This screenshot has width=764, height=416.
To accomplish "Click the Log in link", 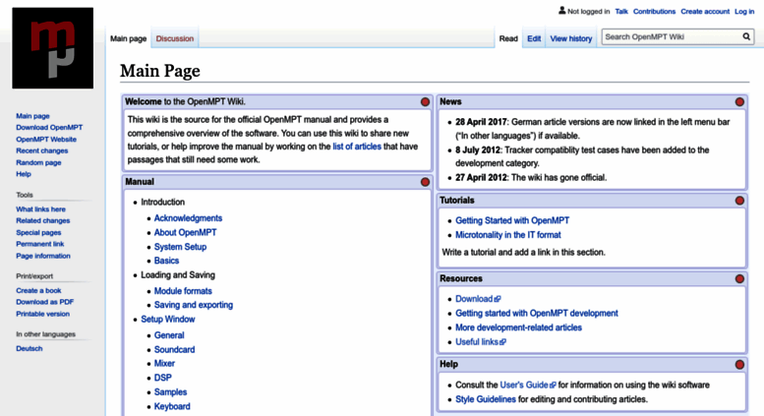I will [744, 11].
